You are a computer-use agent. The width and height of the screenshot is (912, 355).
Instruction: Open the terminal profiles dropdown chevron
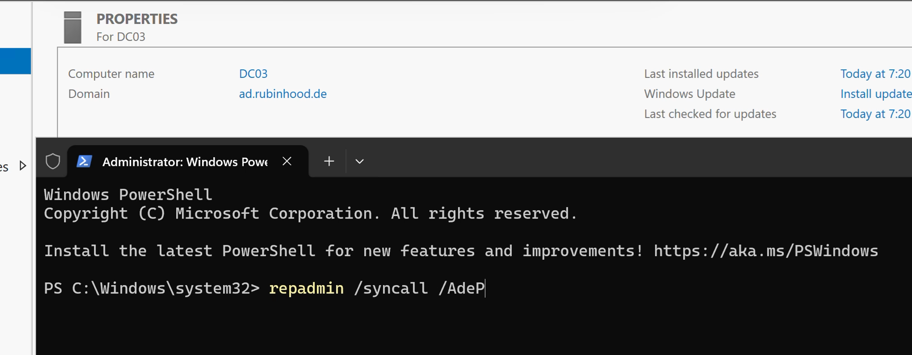pyautogui.click(x=359, y=161)
